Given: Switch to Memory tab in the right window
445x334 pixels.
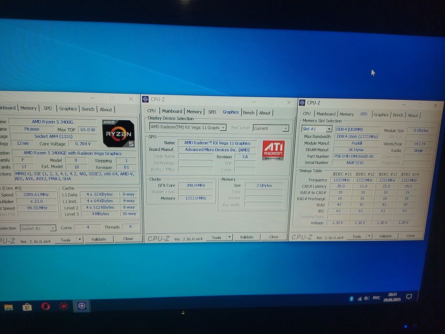Looking at the screenshot, I should tap(347, 114).
